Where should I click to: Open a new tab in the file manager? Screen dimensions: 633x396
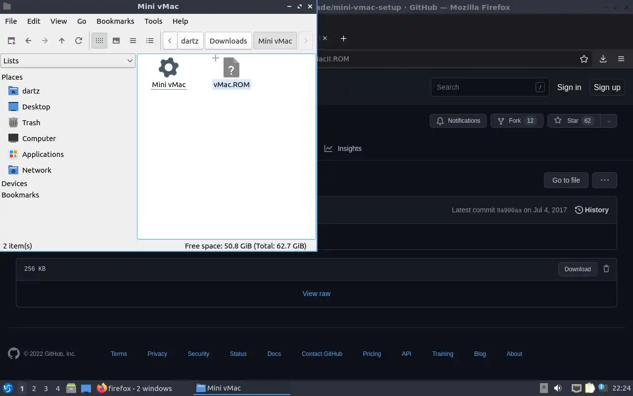[x=11, y=41]
